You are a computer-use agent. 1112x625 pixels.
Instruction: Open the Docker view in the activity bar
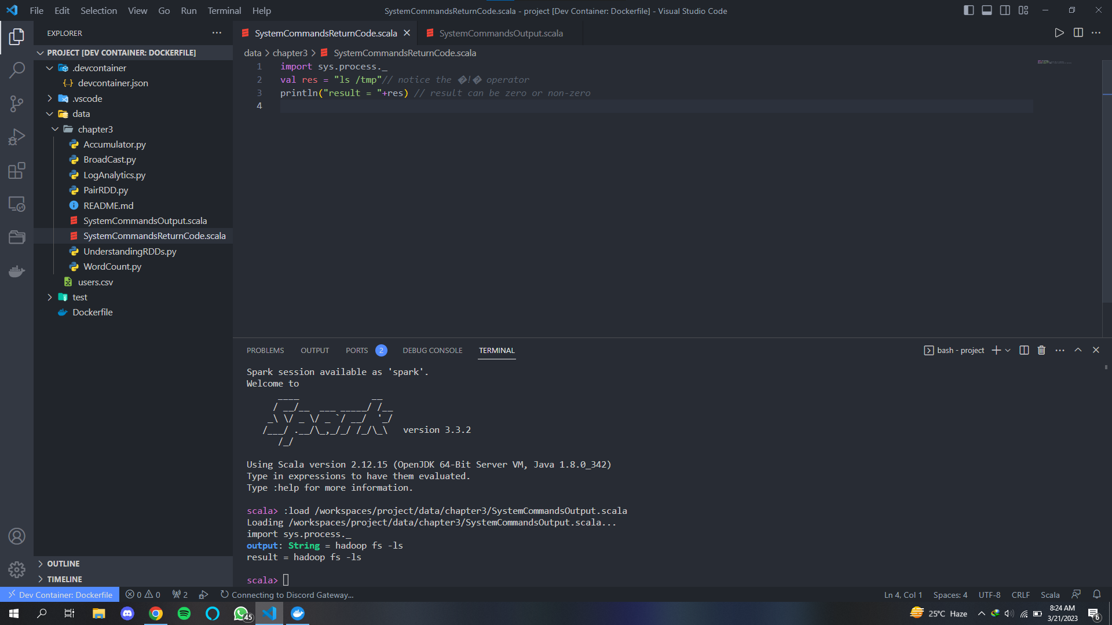click(x=17, y=271)
